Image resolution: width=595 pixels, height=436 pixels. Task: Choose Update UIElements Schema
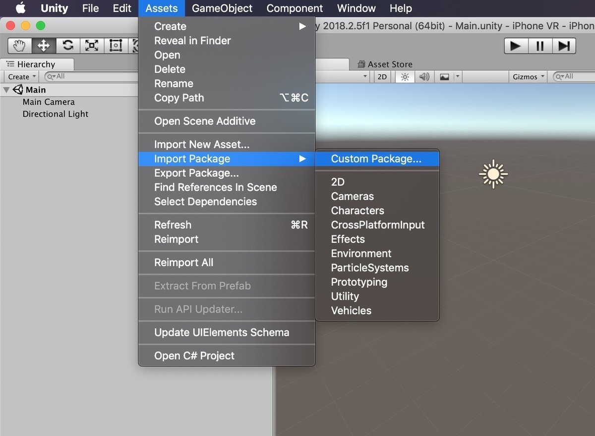pos(227,332)
